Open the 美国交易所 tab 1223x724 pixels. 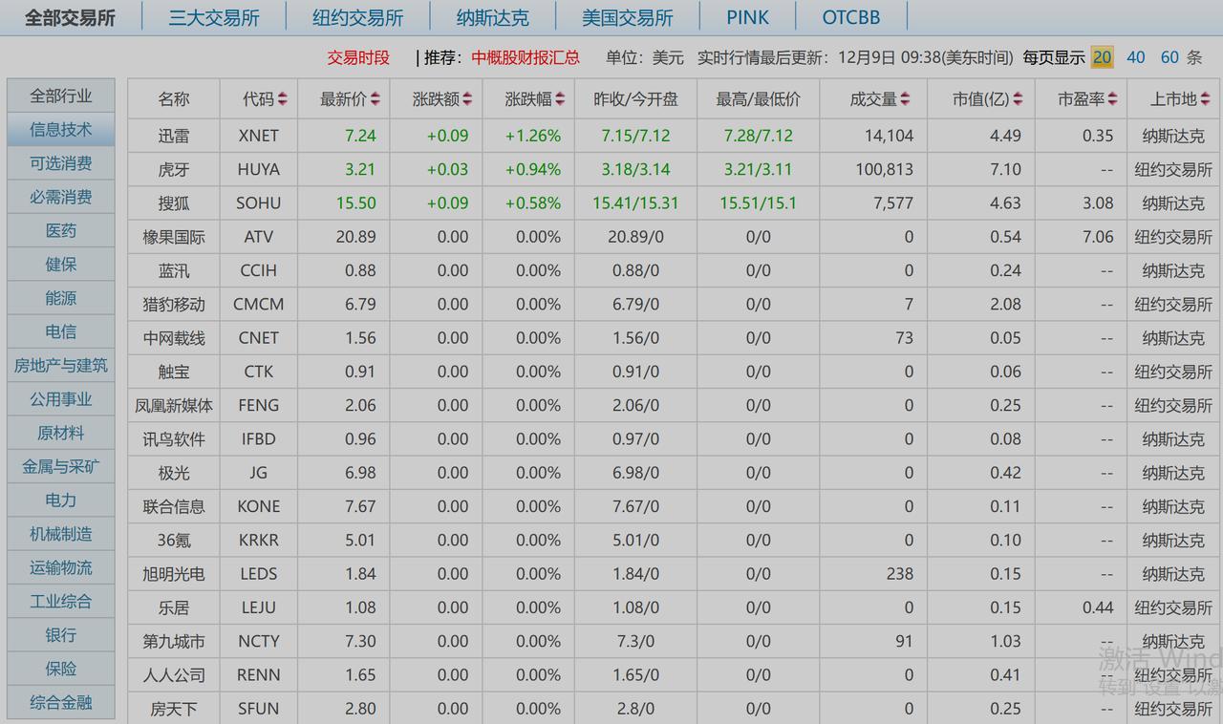pos(627,17)
